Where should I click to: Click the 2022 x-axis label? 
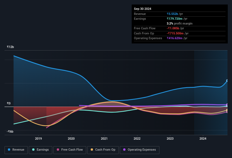[137, 139]
